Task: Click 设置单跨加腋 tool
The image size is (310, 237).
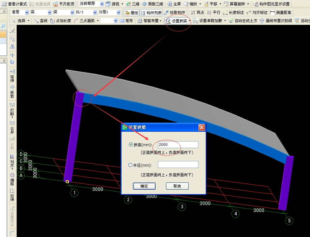Action: (x=208, y=21)
